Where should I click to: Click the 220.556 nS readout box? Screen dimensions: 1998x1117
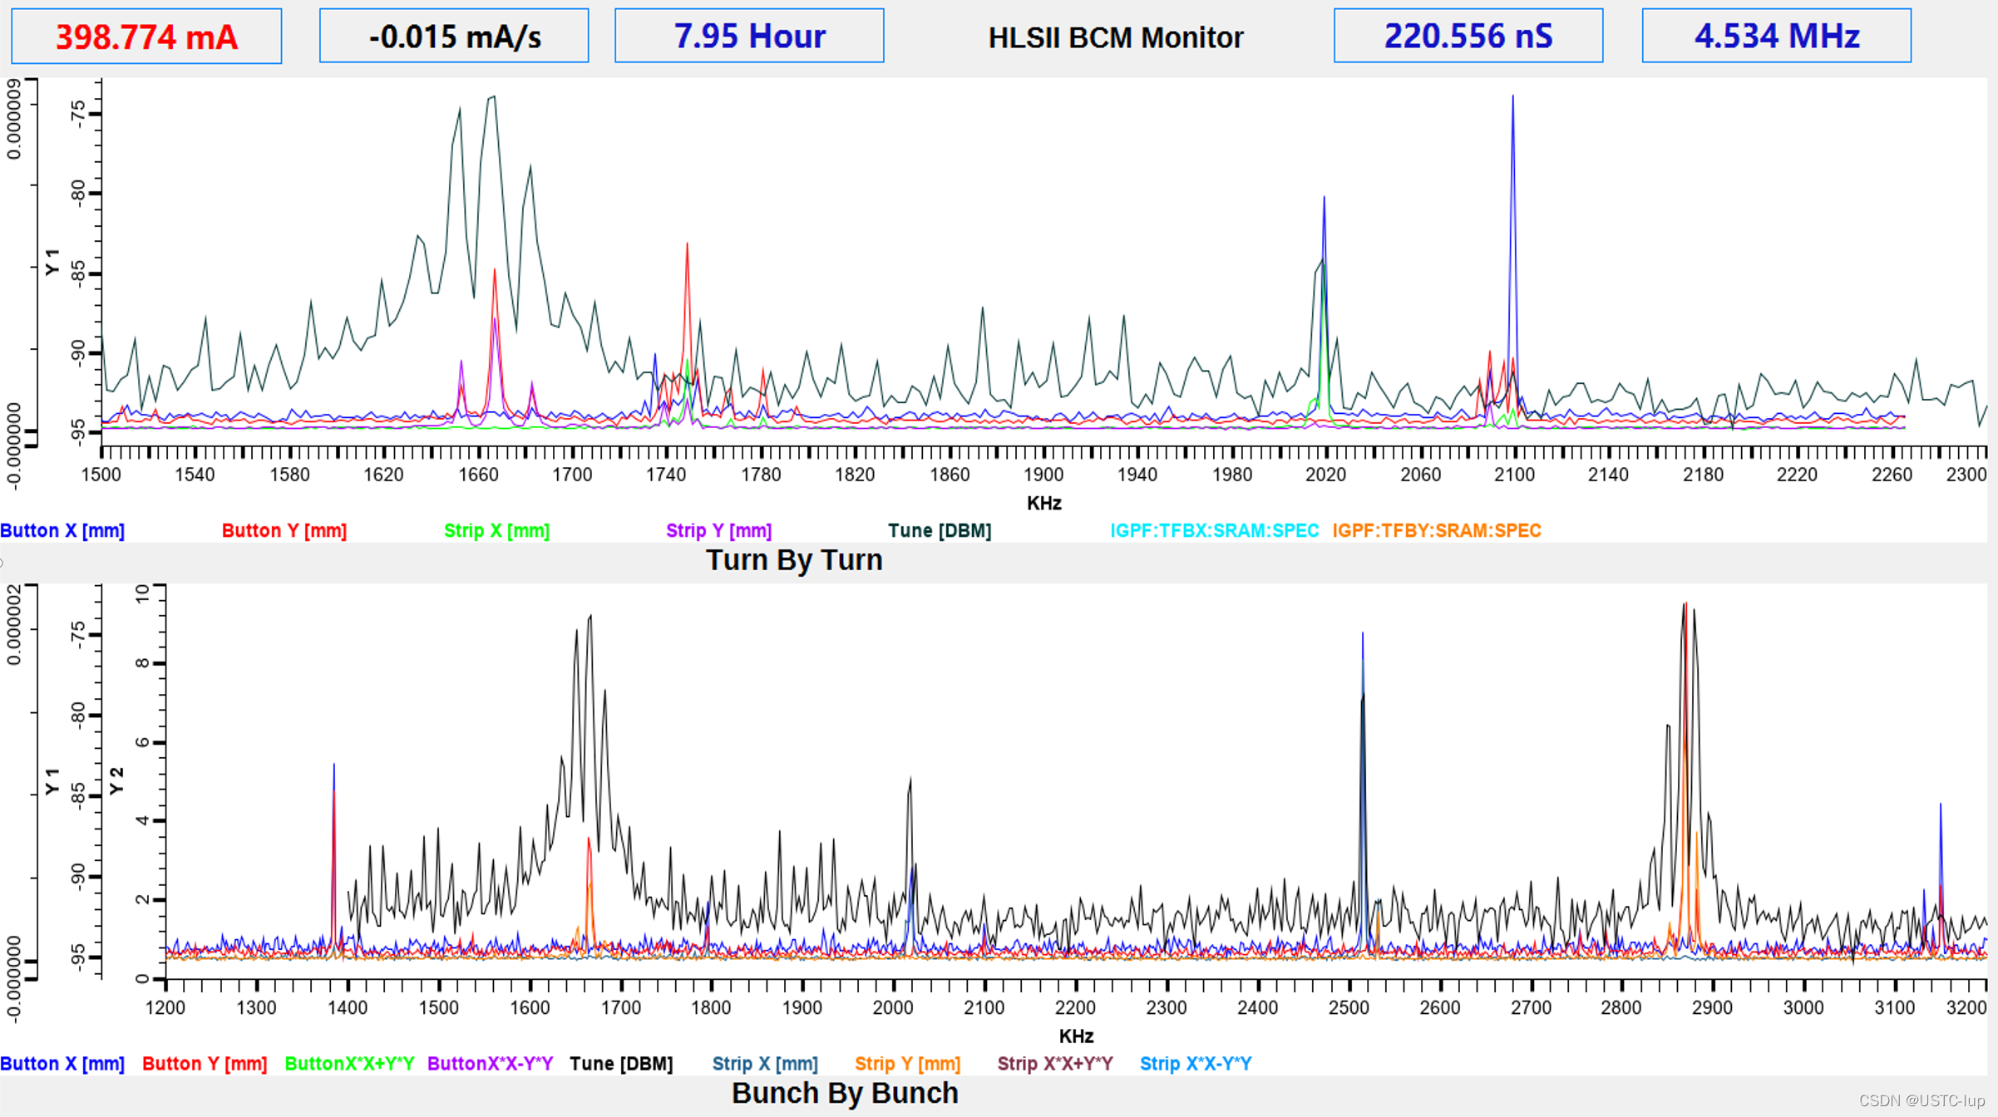(1468, 37)
